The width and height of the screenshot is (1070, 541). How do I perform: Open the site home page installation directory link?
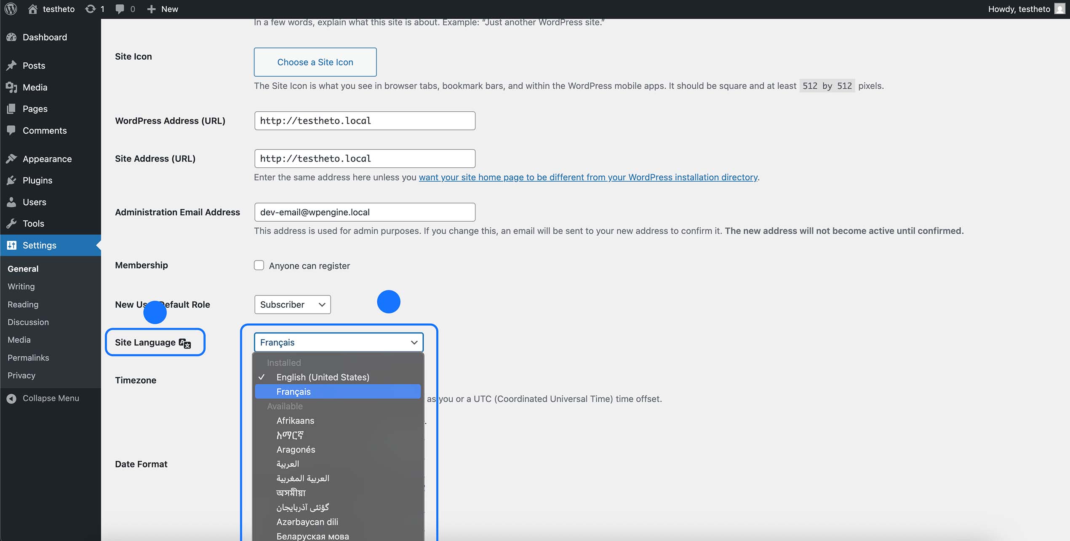coord(587,177)
